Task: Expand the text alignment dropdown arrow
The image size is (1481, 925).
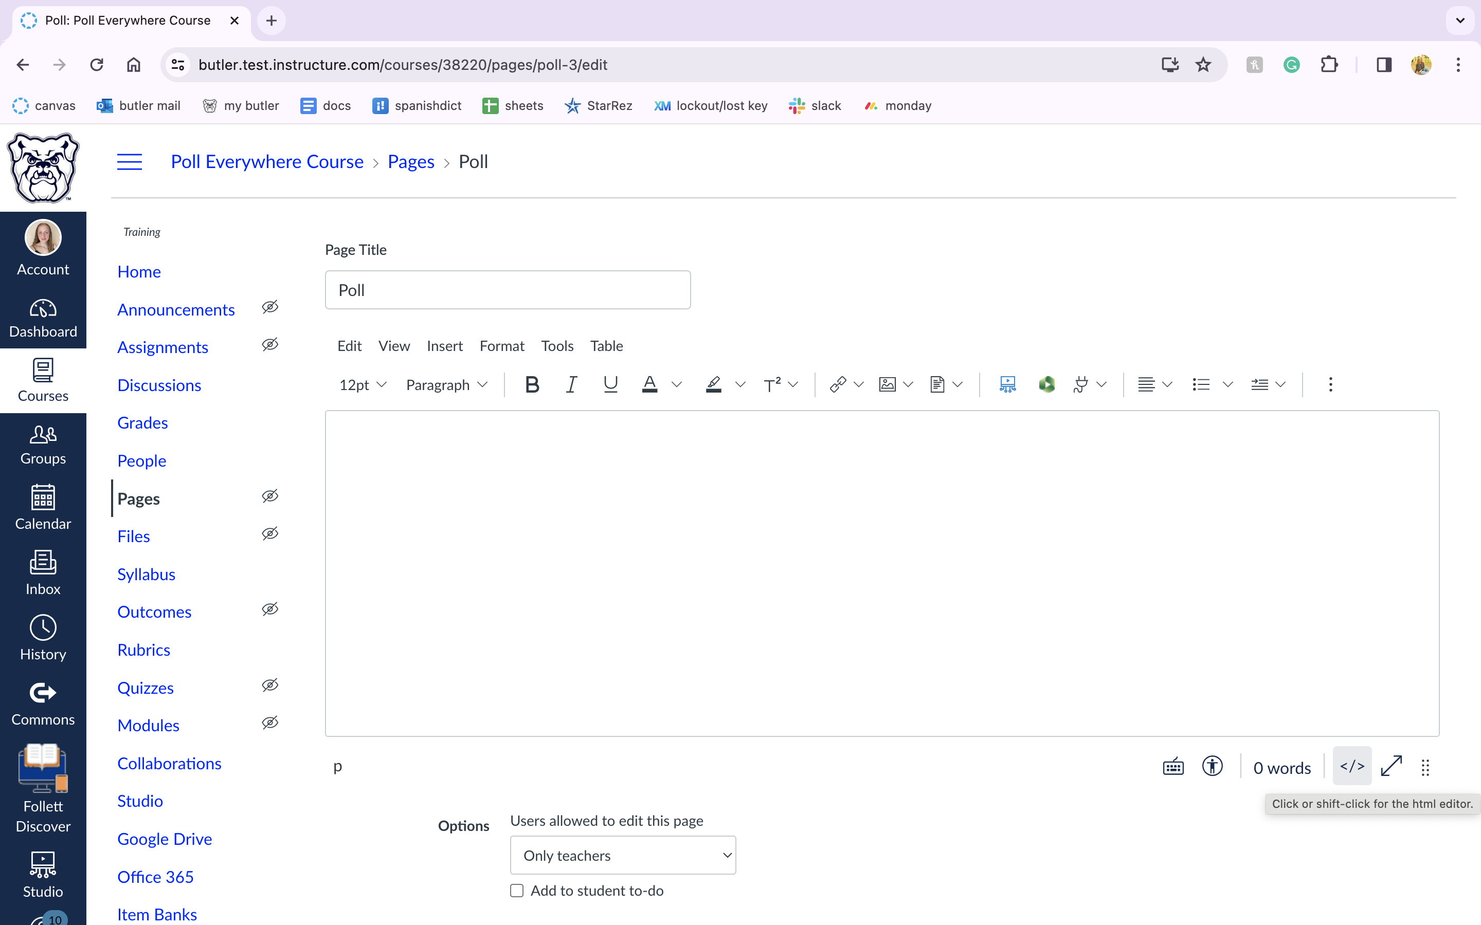Action: [1167, 384]
